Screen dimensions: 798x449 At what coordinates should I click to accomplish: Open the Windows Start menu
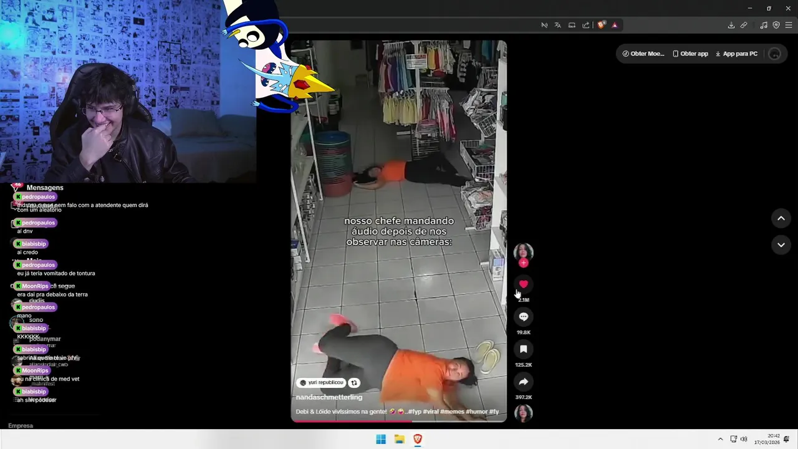tap(381, 439)
